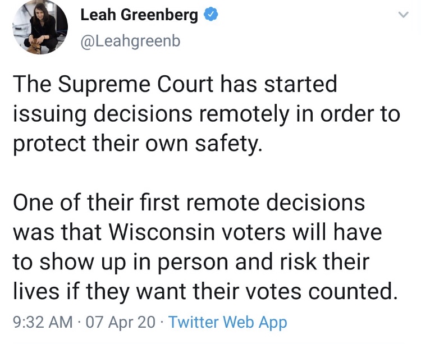The width and height of the screenshot is (421, 344).
Task: Click the 9:32 AM timestamp
Action: [43, 323]
